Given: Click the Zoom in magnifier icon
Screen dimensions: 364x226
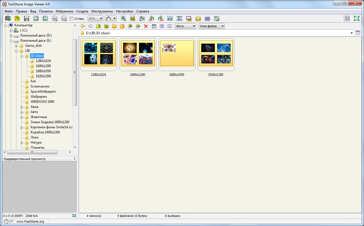Looking at the screenshot, I should [55, 18].
